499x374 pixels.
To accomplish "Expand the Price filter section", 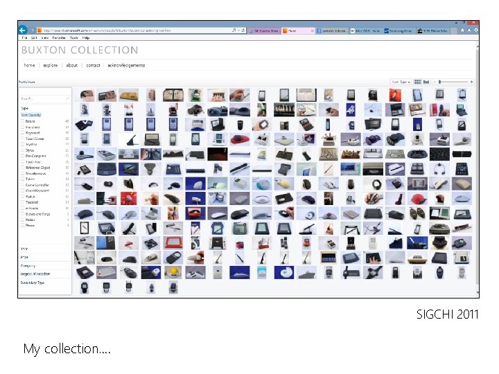I will point(24,257).
